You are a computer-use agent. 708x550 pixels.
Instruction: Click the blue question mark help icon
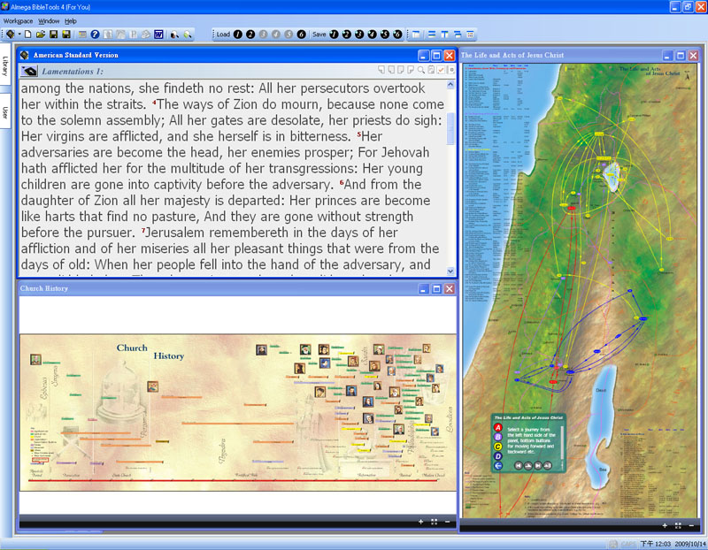tap(95, 34)
